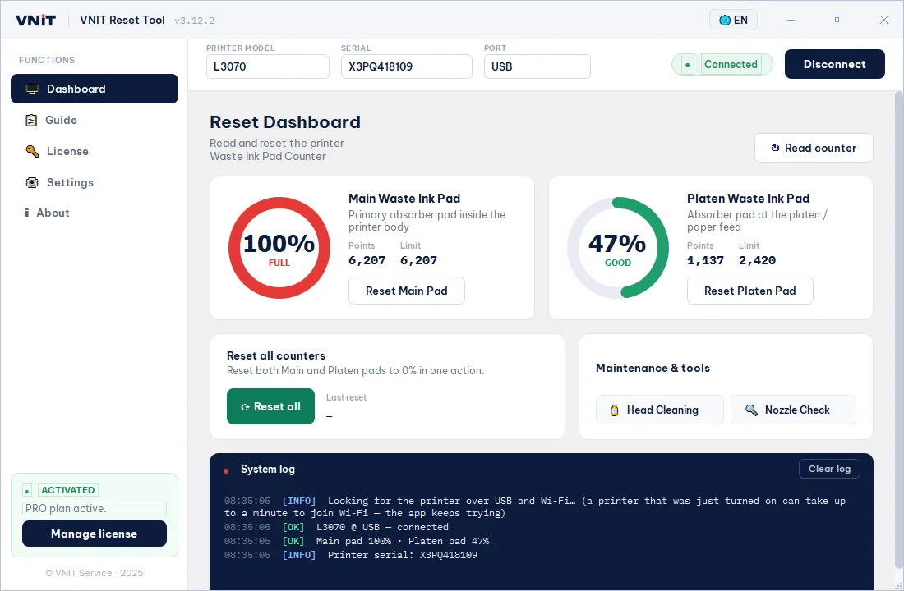Open Settings via gear icon
The image size is (904, 591).
click(x=32, y=182)
